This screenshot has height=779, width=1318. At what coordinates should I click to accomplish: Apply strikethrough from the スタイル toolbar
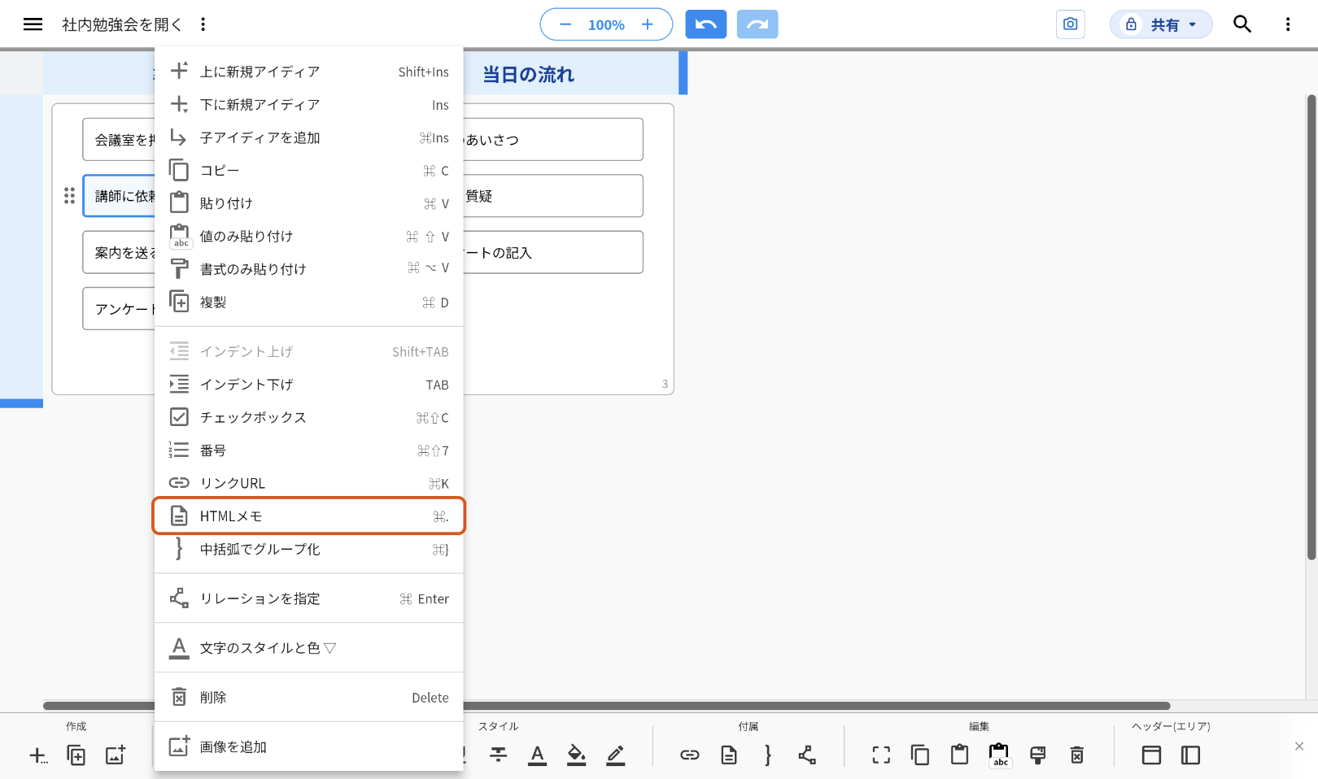pos(499,755)
